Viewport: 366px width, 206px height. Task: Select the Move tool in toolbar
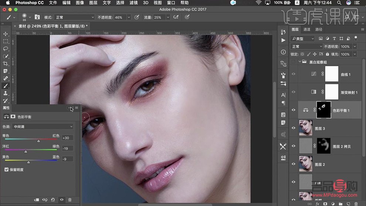(x=6, y=34)
